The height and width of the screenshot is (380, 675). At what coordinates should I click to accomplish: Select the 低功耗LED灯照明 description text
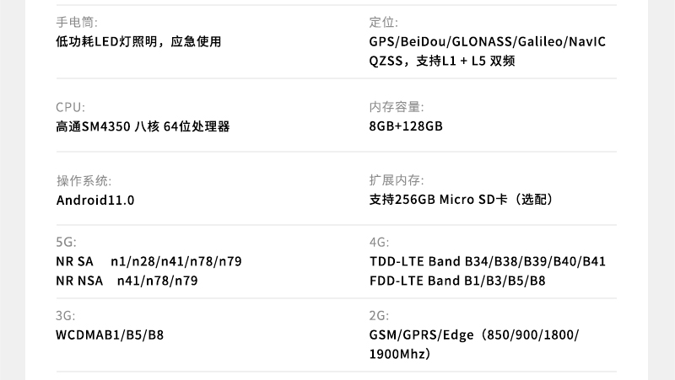click(x=138, y=42)
